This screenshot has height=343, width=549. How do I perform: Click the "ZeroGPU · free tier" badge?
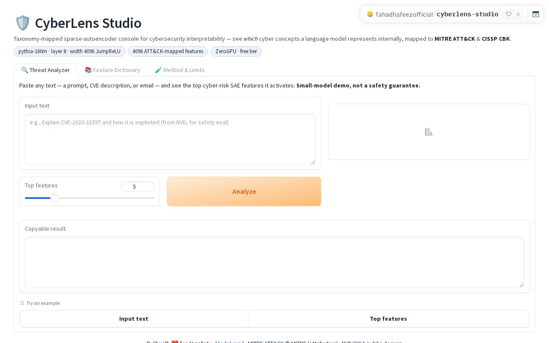[x=236, y=51]
